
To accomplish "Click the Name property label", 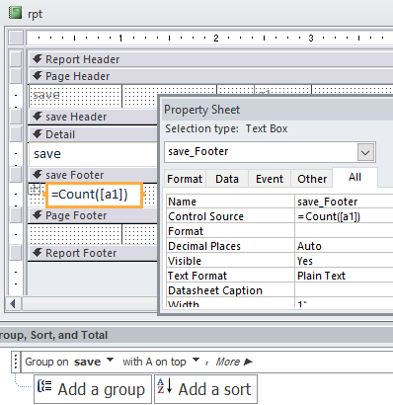I will (x=182, y=202).
